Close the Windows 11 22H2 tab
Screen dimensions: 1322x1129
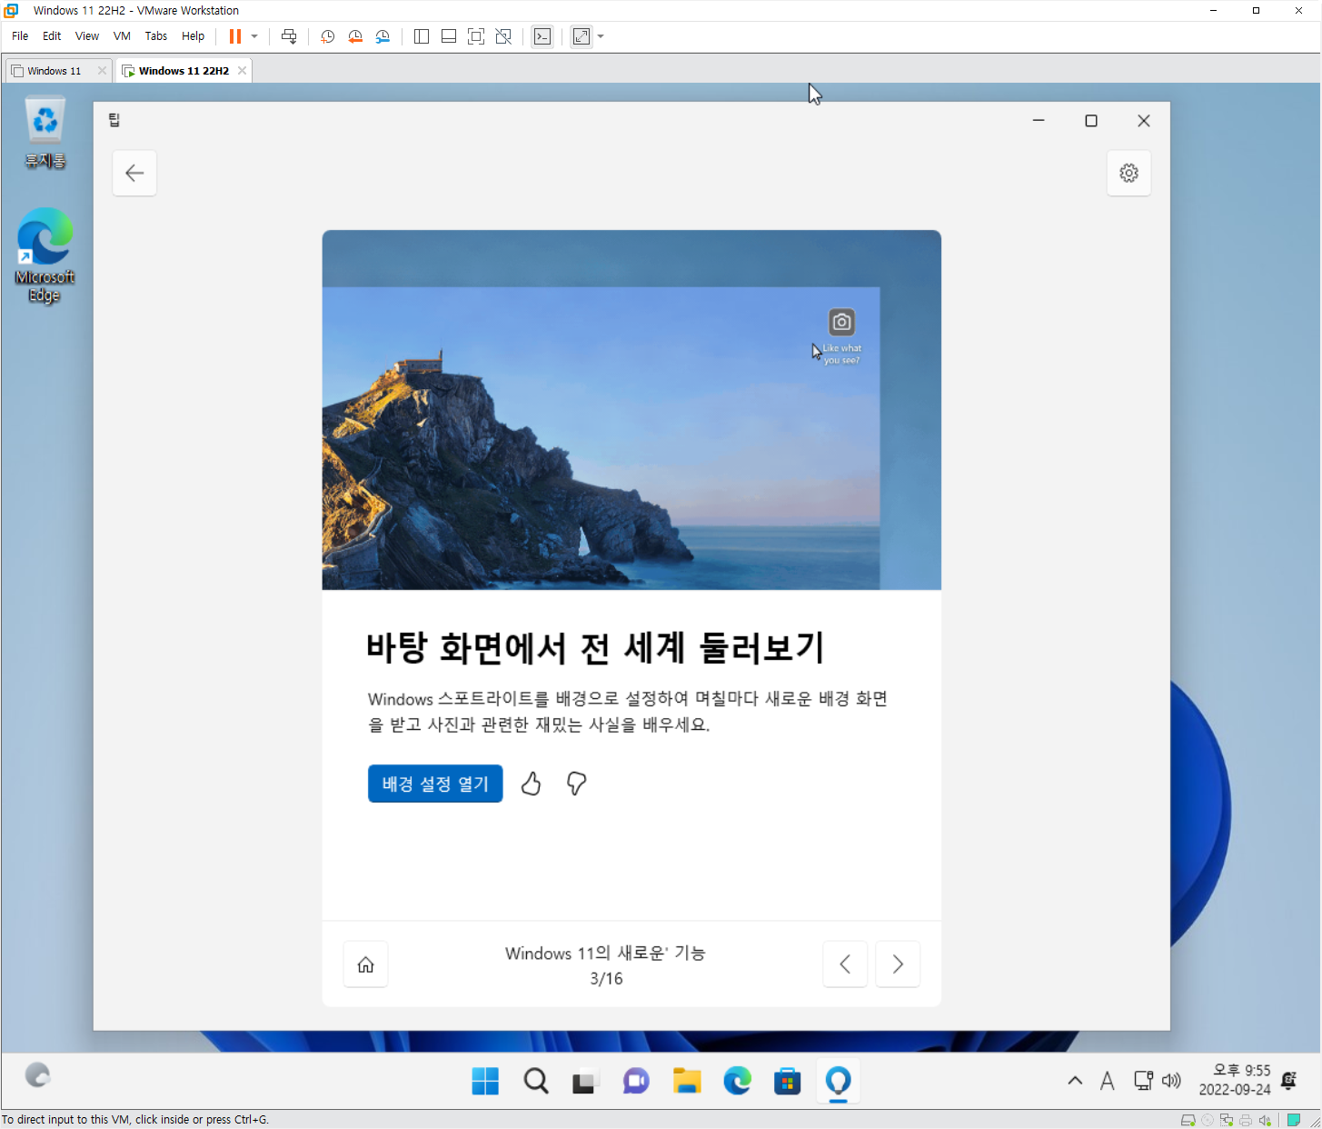click(x=242, y=71)
